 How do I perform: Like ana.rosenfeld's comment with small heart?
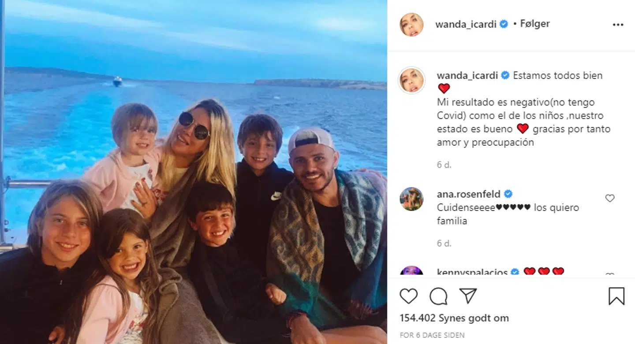610,198
